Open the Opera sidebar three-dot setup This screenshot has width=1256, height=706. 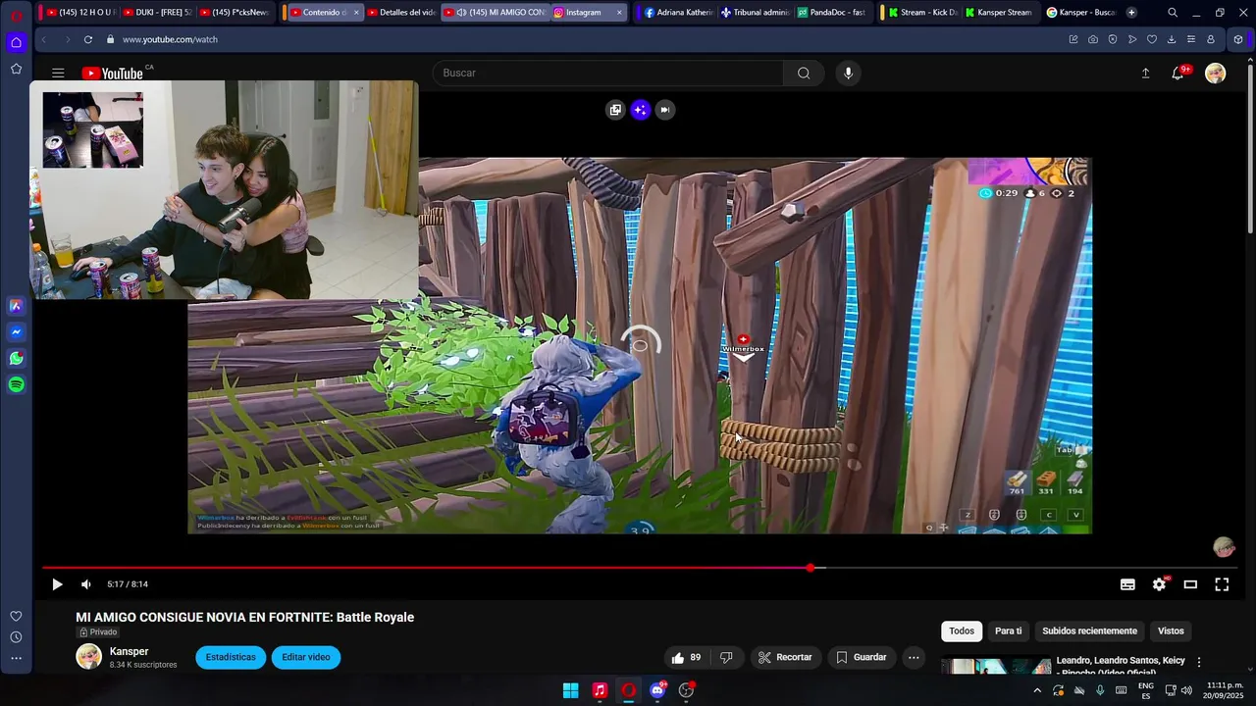point(16,659)
